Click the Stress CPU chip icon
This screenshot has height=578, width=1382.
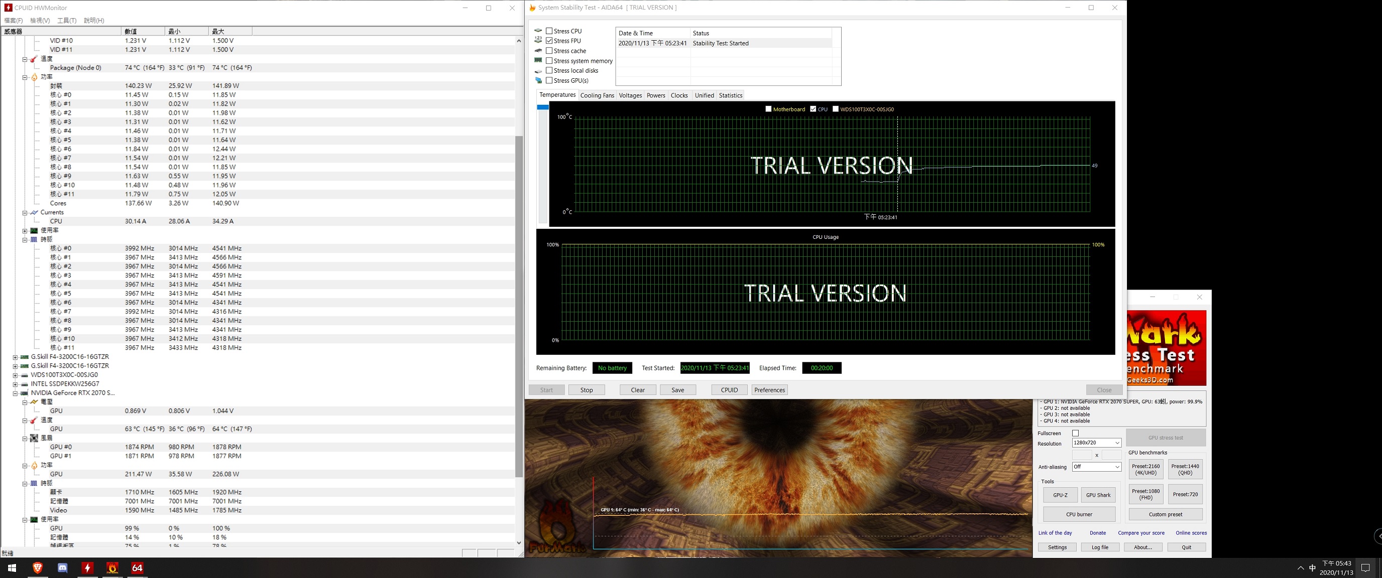click(x=538, y=31)
